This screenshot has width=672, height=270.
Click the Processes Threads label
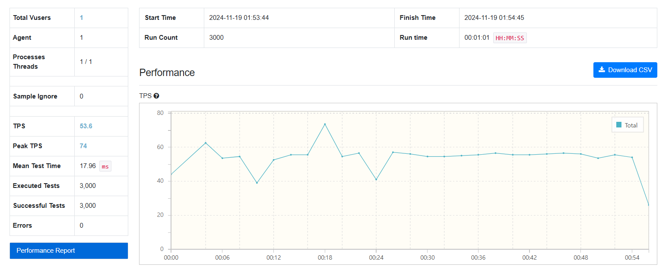coord(29,62)
